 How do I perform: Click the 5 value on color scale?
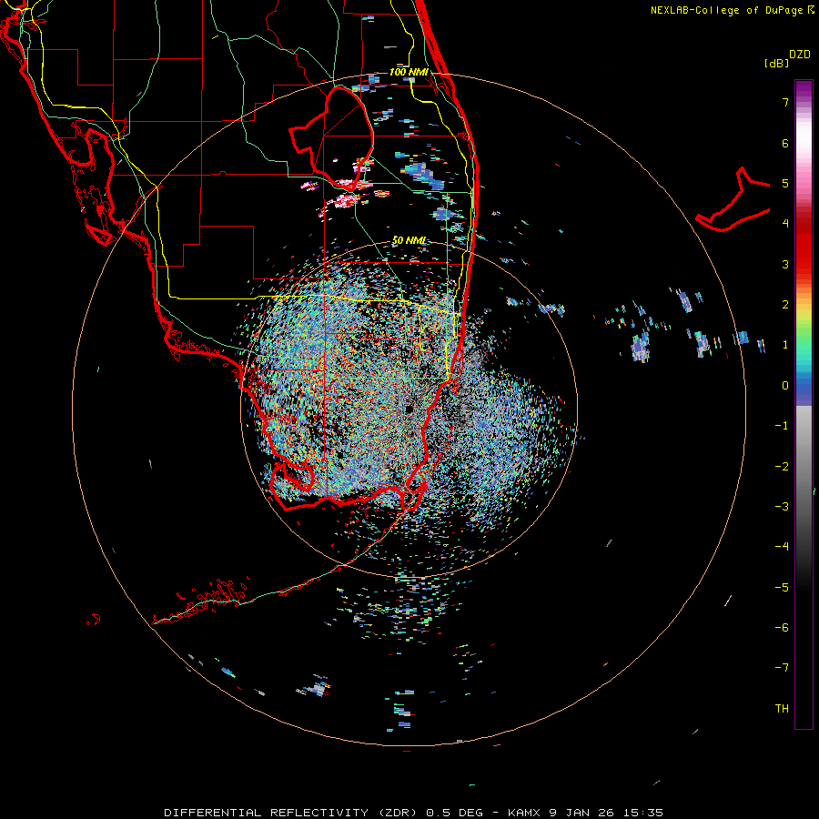click(x=785, y=183)
